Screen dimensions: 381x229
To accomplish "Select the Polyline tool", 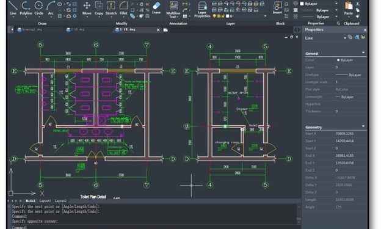I will (26, 8).
